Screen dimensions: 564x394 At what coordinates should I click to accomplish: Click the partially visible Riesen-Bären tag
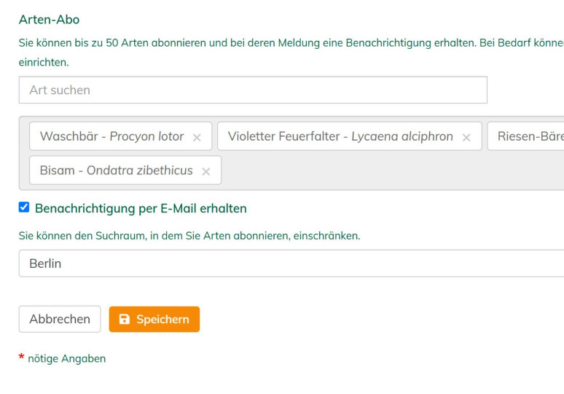(530, 136)
